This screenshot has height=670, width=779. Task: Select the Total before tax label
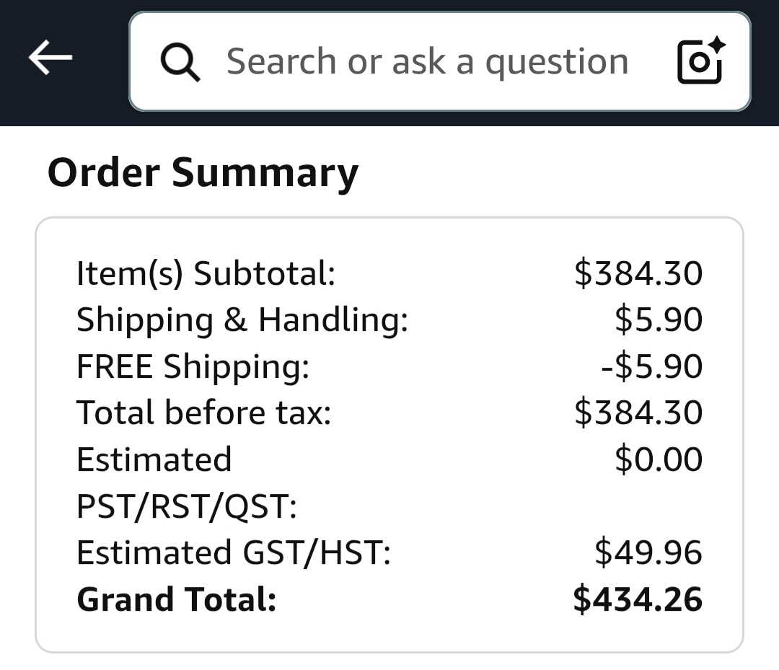click(203, 413)
